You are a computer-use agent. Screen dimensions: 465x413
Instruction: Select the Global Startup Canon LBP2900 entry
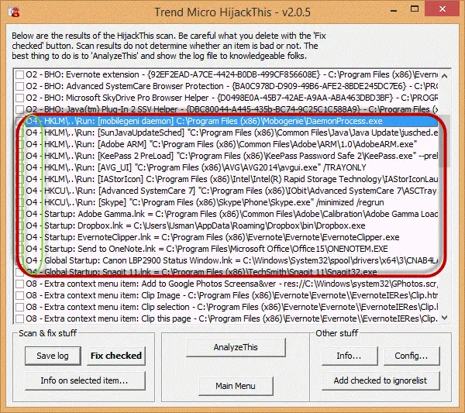point(231,260)
